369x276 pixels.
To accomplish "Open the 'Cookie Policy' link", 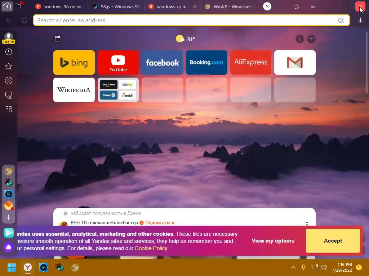I will click(x=151, y=248).
